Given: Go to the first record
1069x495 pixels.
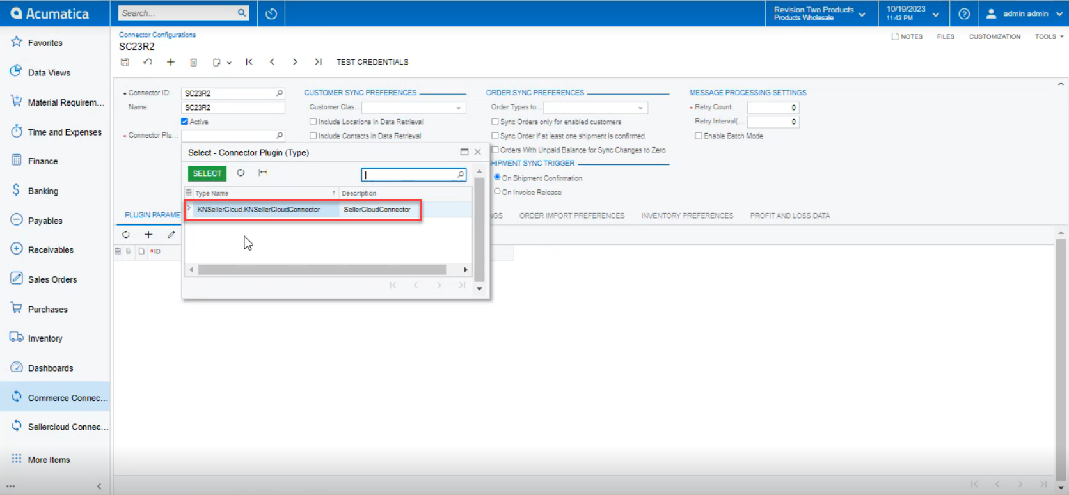Looking at the screenshot, I should coord(249,62).
